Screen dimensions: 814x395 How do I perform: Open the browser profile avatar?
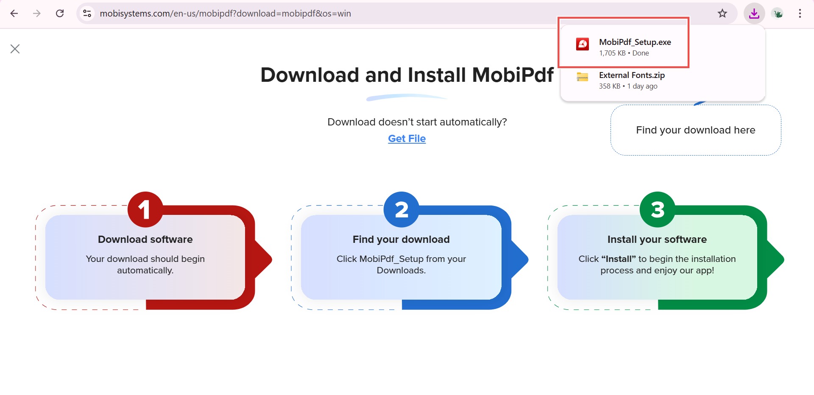[x=778, y=14]
